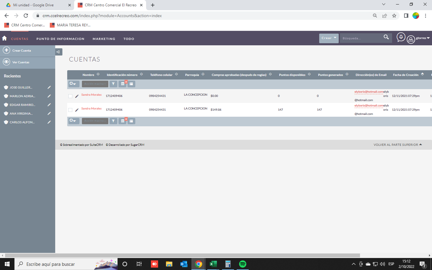Open select-all dropdown above the list
This screenshot has height=270, width=432.
[x=74, y=84]
